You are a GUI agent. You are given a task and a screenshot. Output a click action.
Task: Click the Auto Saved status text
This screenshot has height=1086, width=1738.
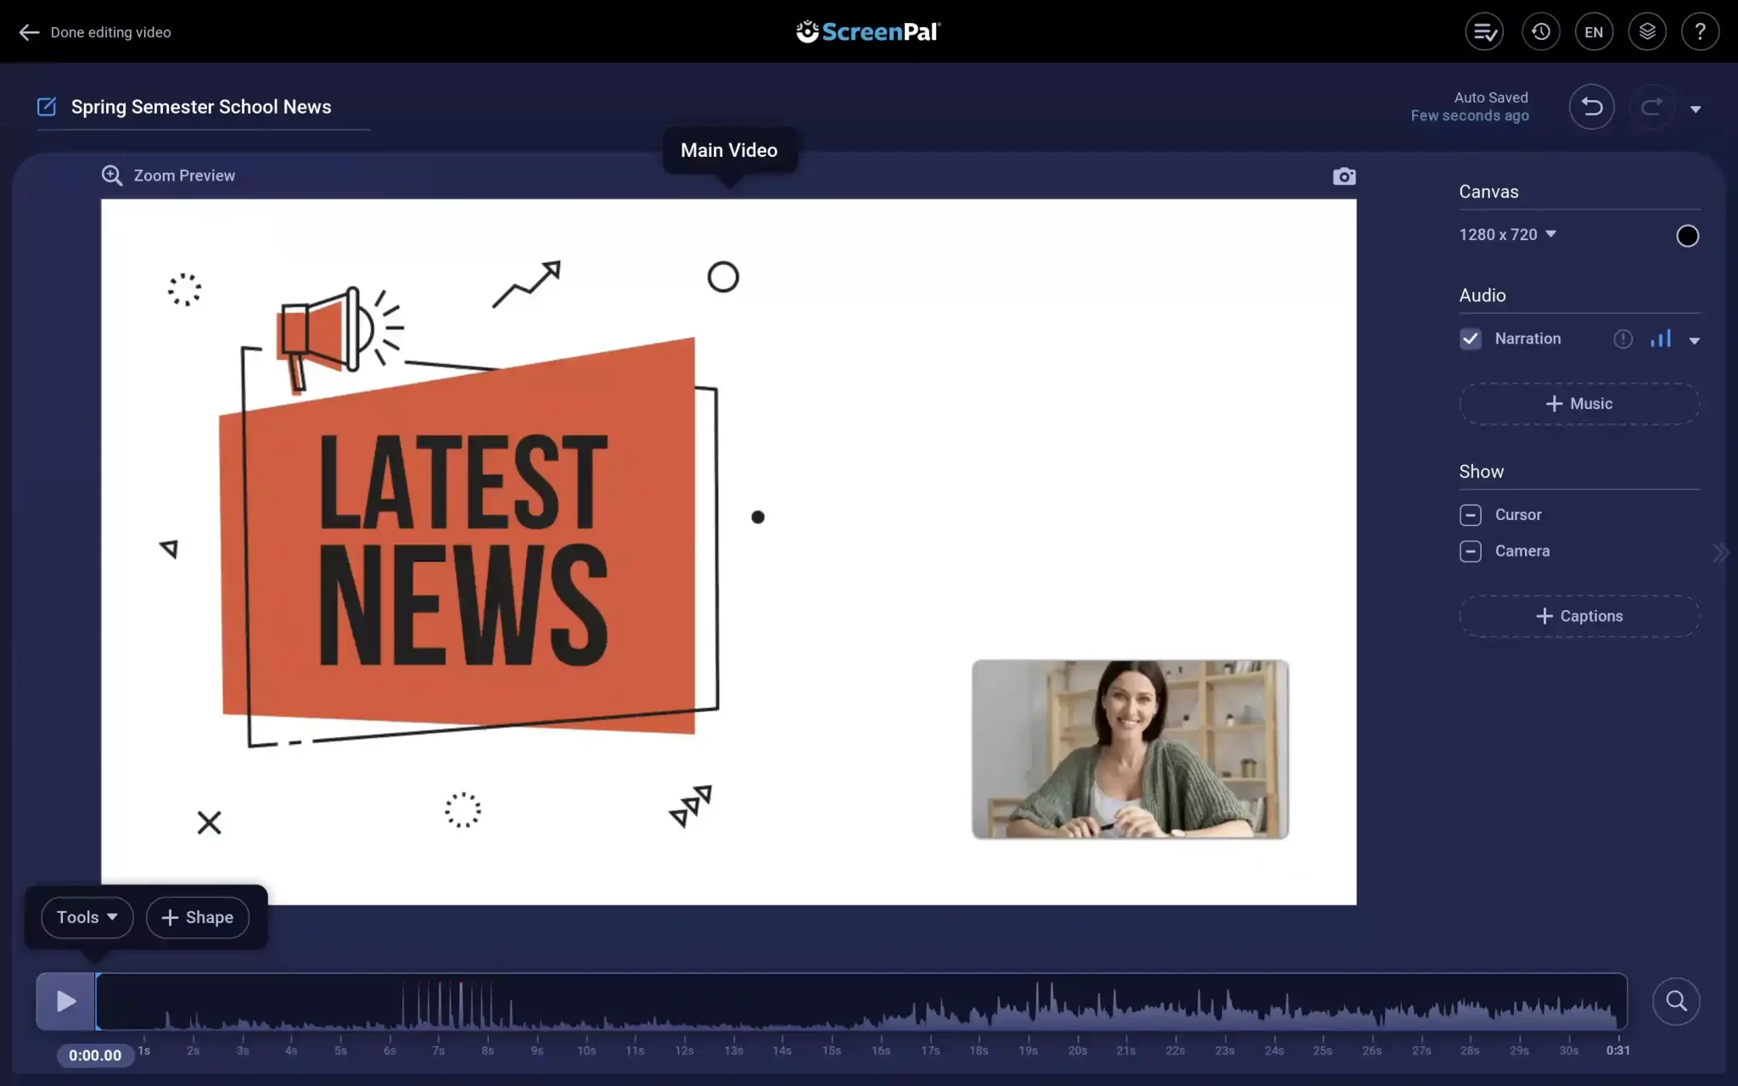(1491, 98)
